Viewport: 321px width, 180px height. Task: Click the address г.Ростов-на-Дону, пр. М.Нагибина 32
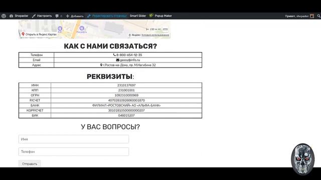point(129,65)
